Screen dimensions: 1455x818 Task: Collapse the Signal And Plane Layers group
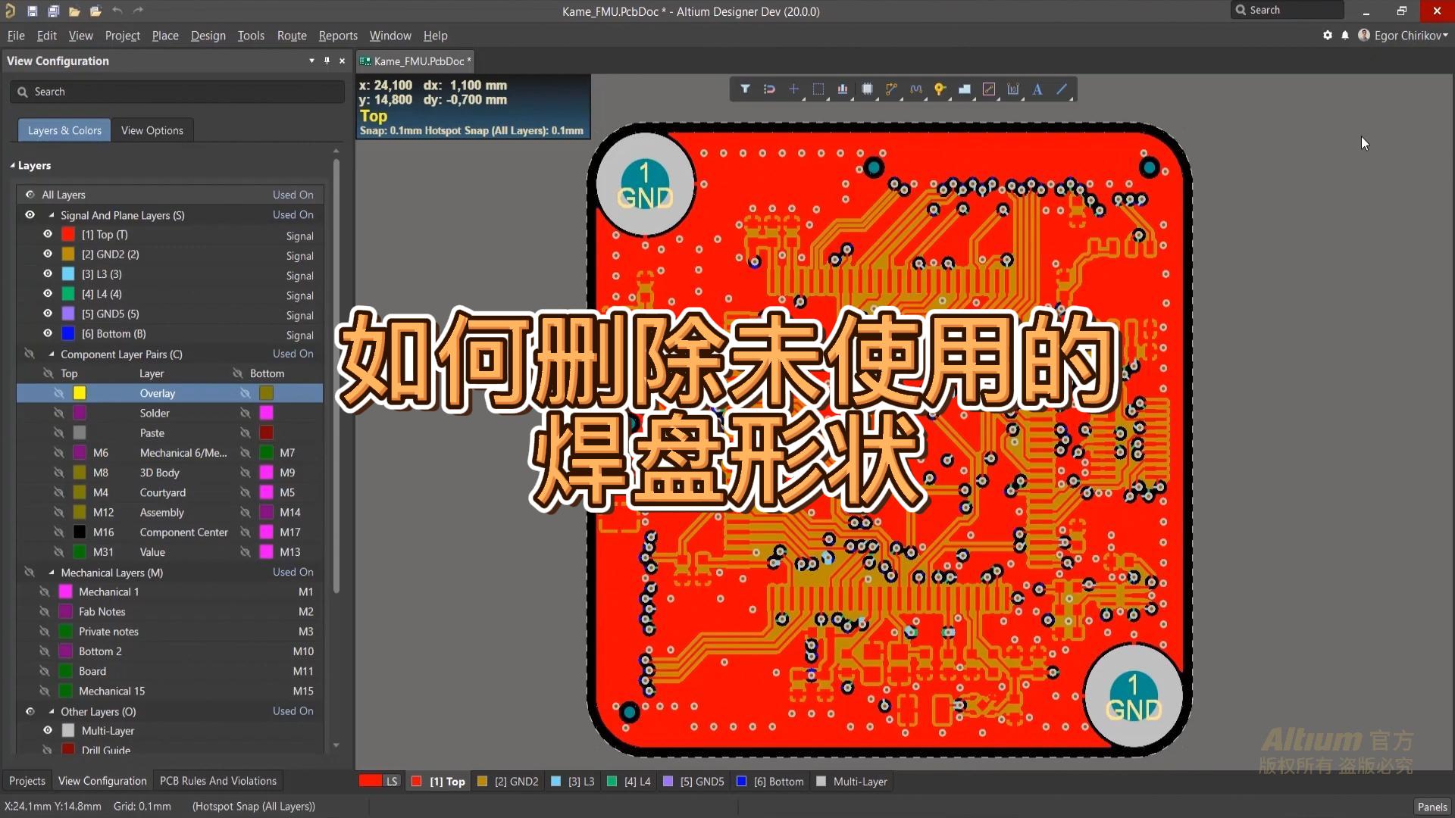coord(52,215)
